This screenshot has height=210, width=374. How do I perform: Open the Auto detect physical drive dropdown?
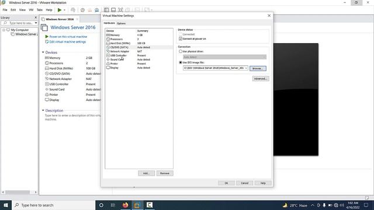(264, 57)
